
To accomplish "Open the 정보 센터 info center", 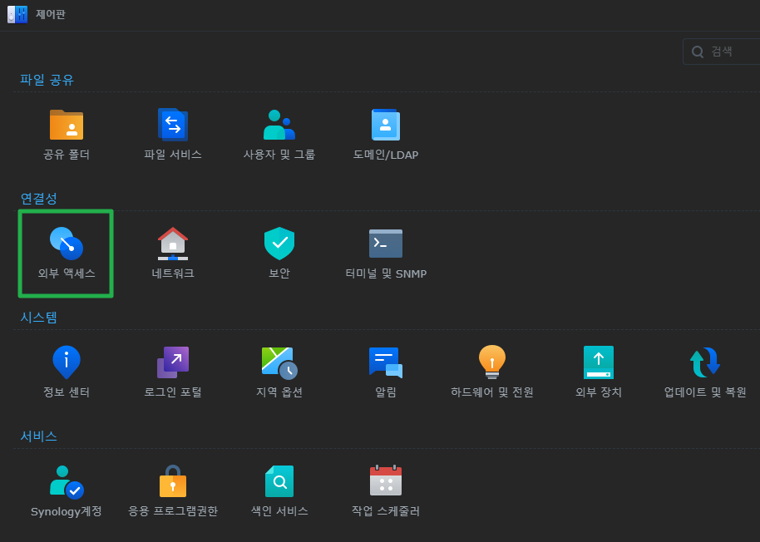I will point(67,363).
